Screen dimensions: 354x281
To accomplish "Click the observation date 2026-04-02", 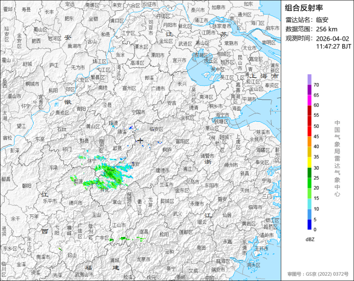I will pos(333,39).
